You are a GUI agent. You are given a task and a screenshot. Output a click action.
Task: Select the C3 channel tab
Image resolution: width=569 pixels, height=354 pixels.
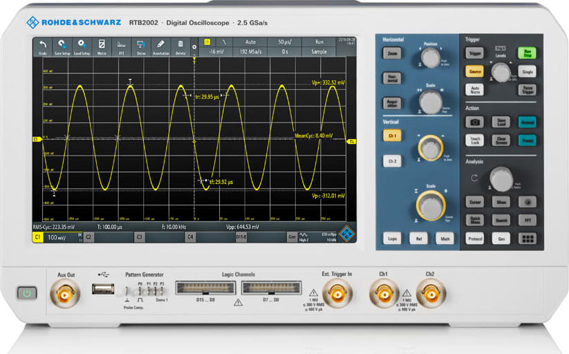click(x=140, y=237)
